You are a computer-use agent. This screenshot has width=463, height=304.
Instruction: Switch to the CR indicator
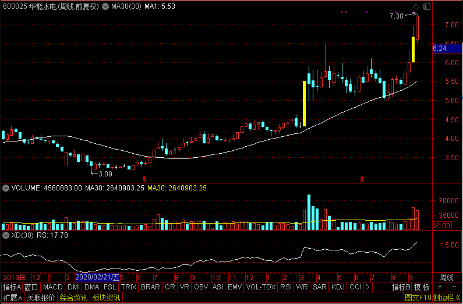(170, 287)
